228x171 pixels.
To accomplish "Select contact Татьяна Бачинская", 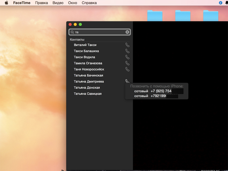I will (x=88, y=76).
